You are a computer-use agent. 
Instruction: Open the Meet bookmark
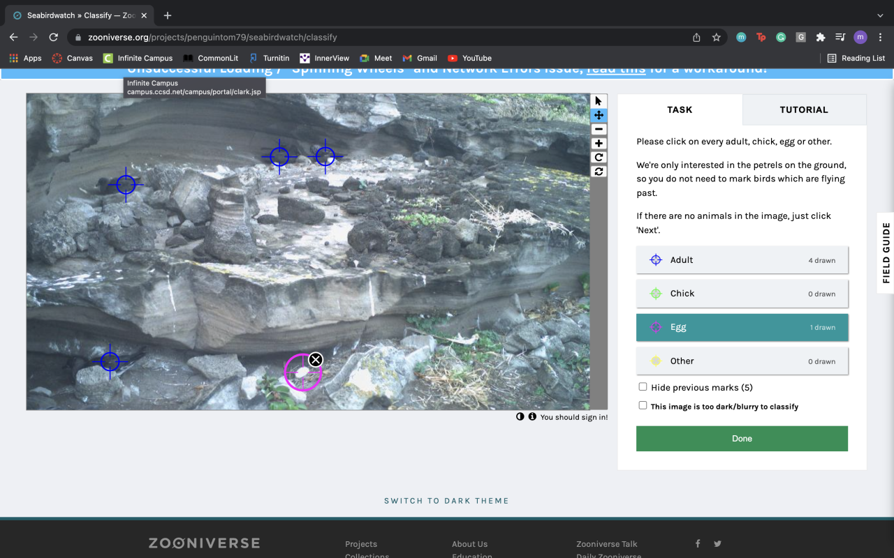[376, 58]
